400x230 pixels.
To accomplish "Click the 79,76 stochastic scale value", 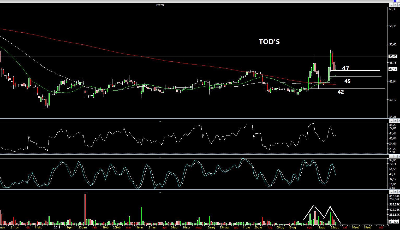I will click(393, 164).
